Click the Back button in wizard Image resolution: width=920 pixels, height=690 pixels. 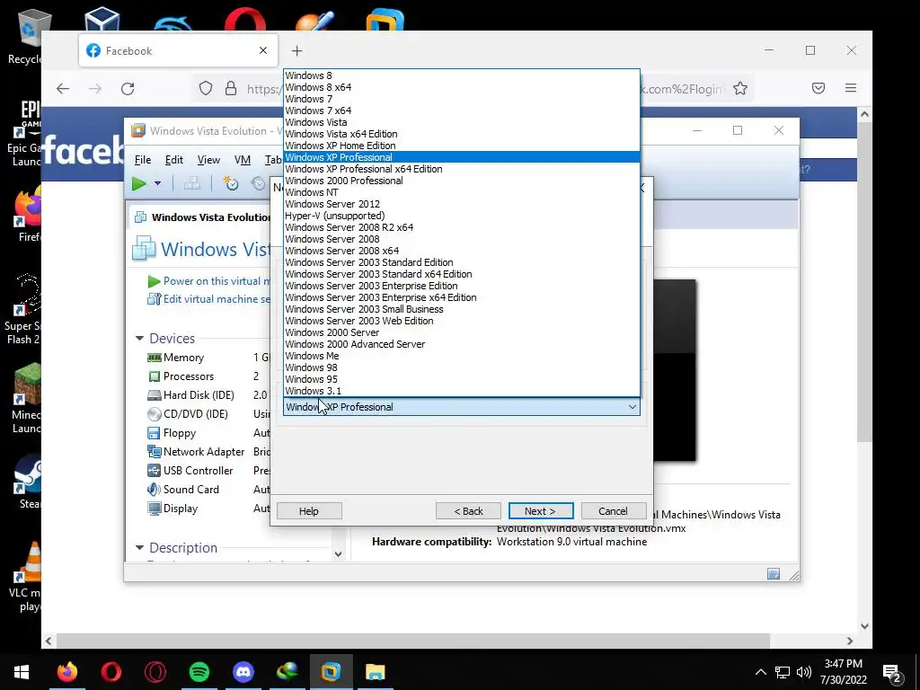click(x=468, y=511)
